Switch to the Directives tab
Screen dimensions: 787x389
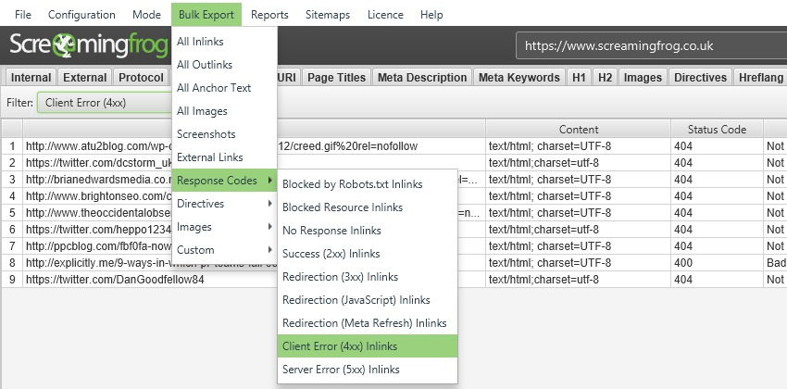pyautogui.click(x=700, y=77)
